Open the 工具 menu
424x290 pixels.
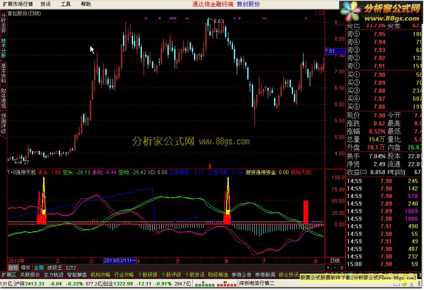pos(66,4)
